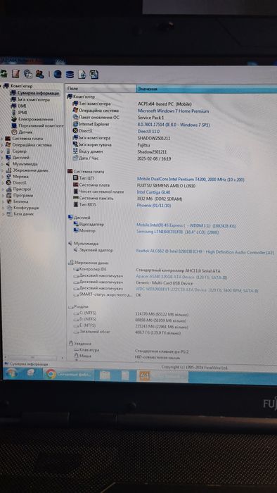
Task: Open the Intel Cantiga GL40 chipset link
Action: (154, 192)
